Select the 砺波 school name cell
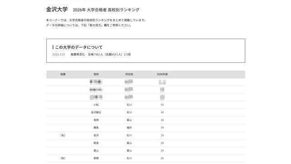Image resolution: width=291 pixels, height=164 pixels. click(96, 143)
